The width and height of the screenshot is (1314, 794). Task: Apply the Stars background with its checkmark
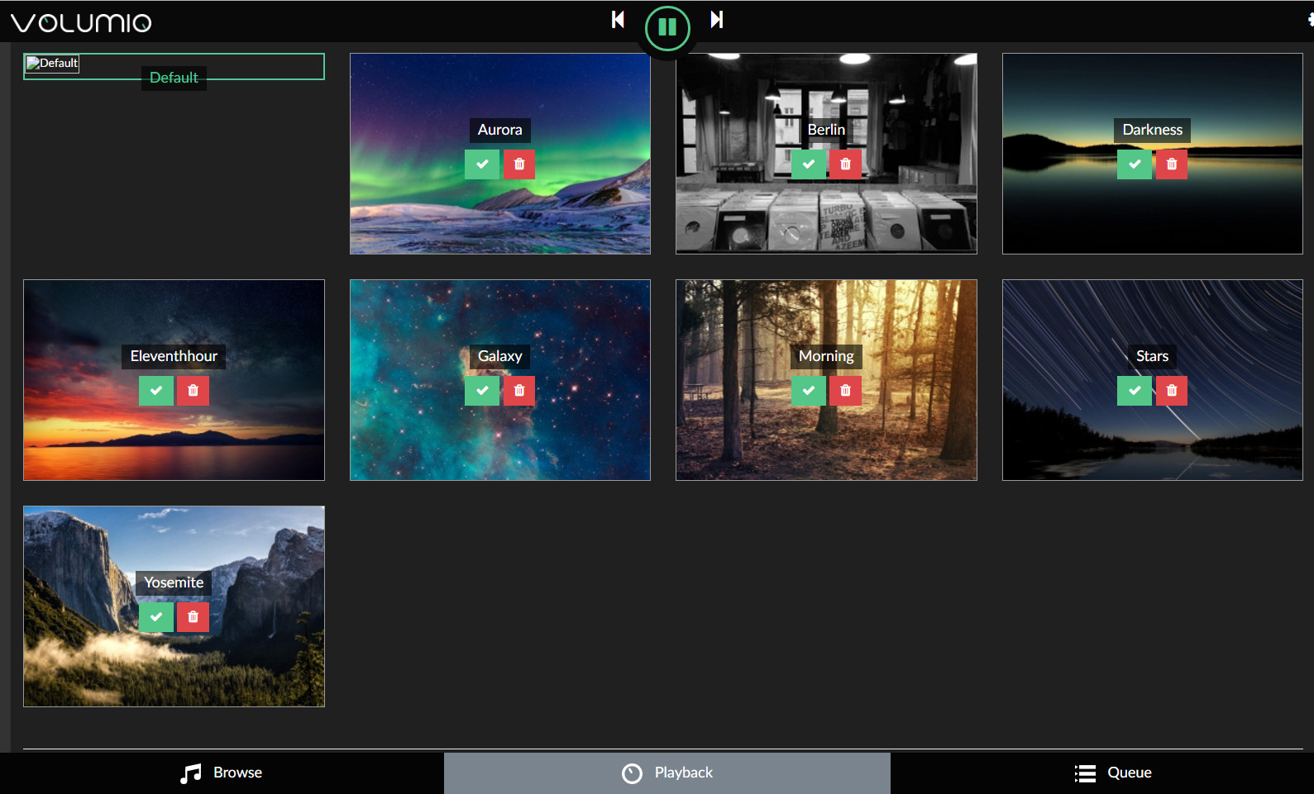click(x=1135, y=391)
